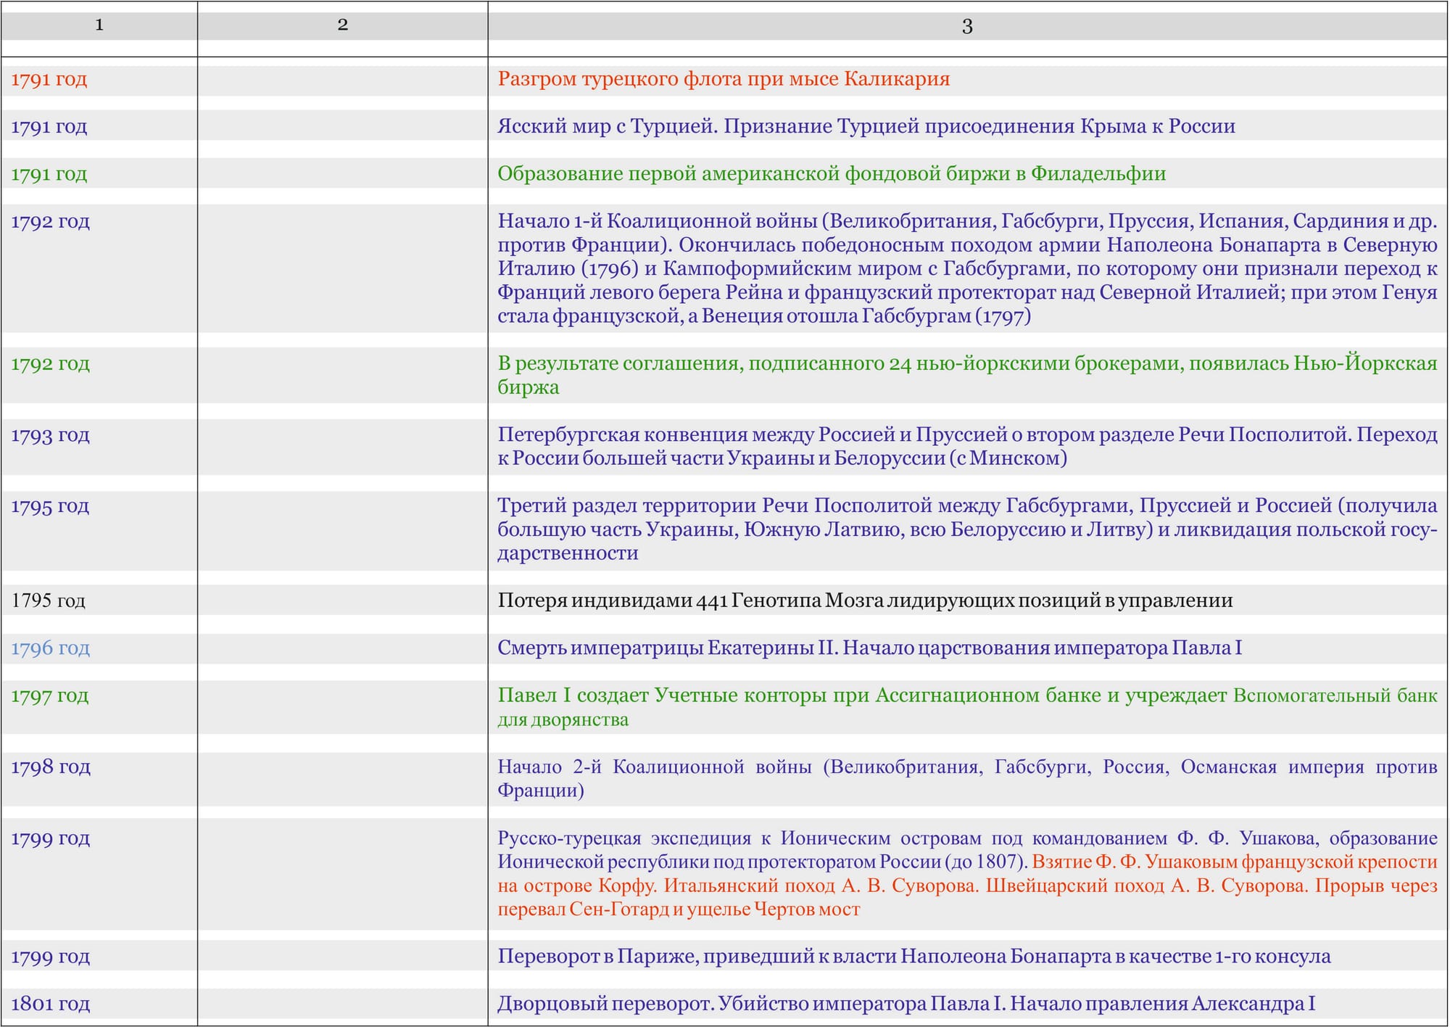Image resolution: width=1450 pixels, height=1027 pixels.
Task: Click '1799 год' Переворот в Париже date
Action: click(x=51, y=957)
